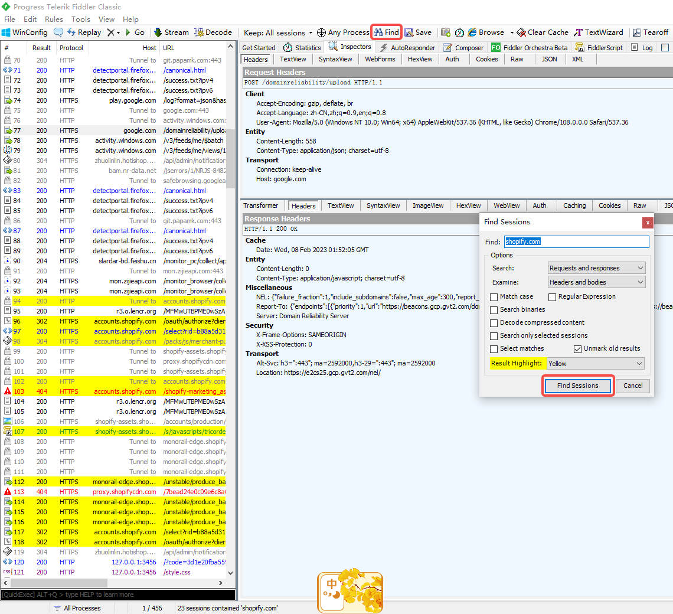Click the Find Sessions button
673x614 pixels.
[x=577, y=386]
